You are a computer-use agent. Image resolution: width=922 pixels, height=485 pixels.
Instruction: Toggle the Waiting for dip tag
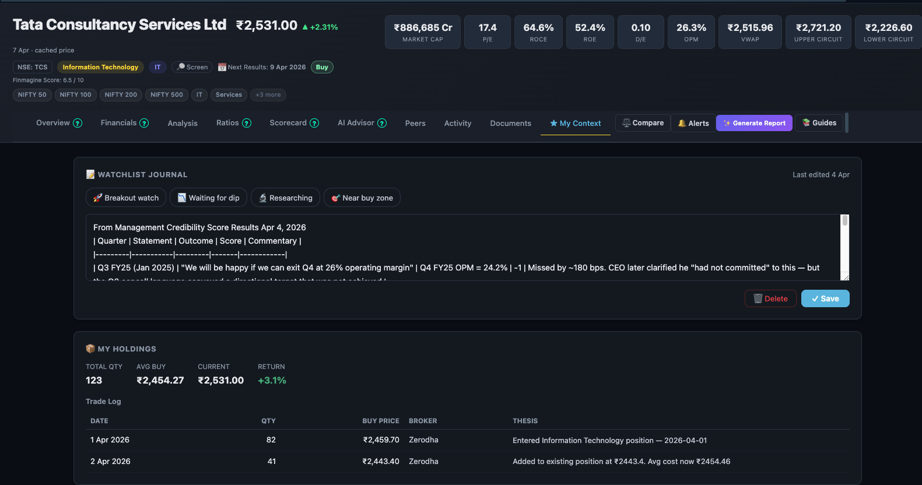pos(209,198)
